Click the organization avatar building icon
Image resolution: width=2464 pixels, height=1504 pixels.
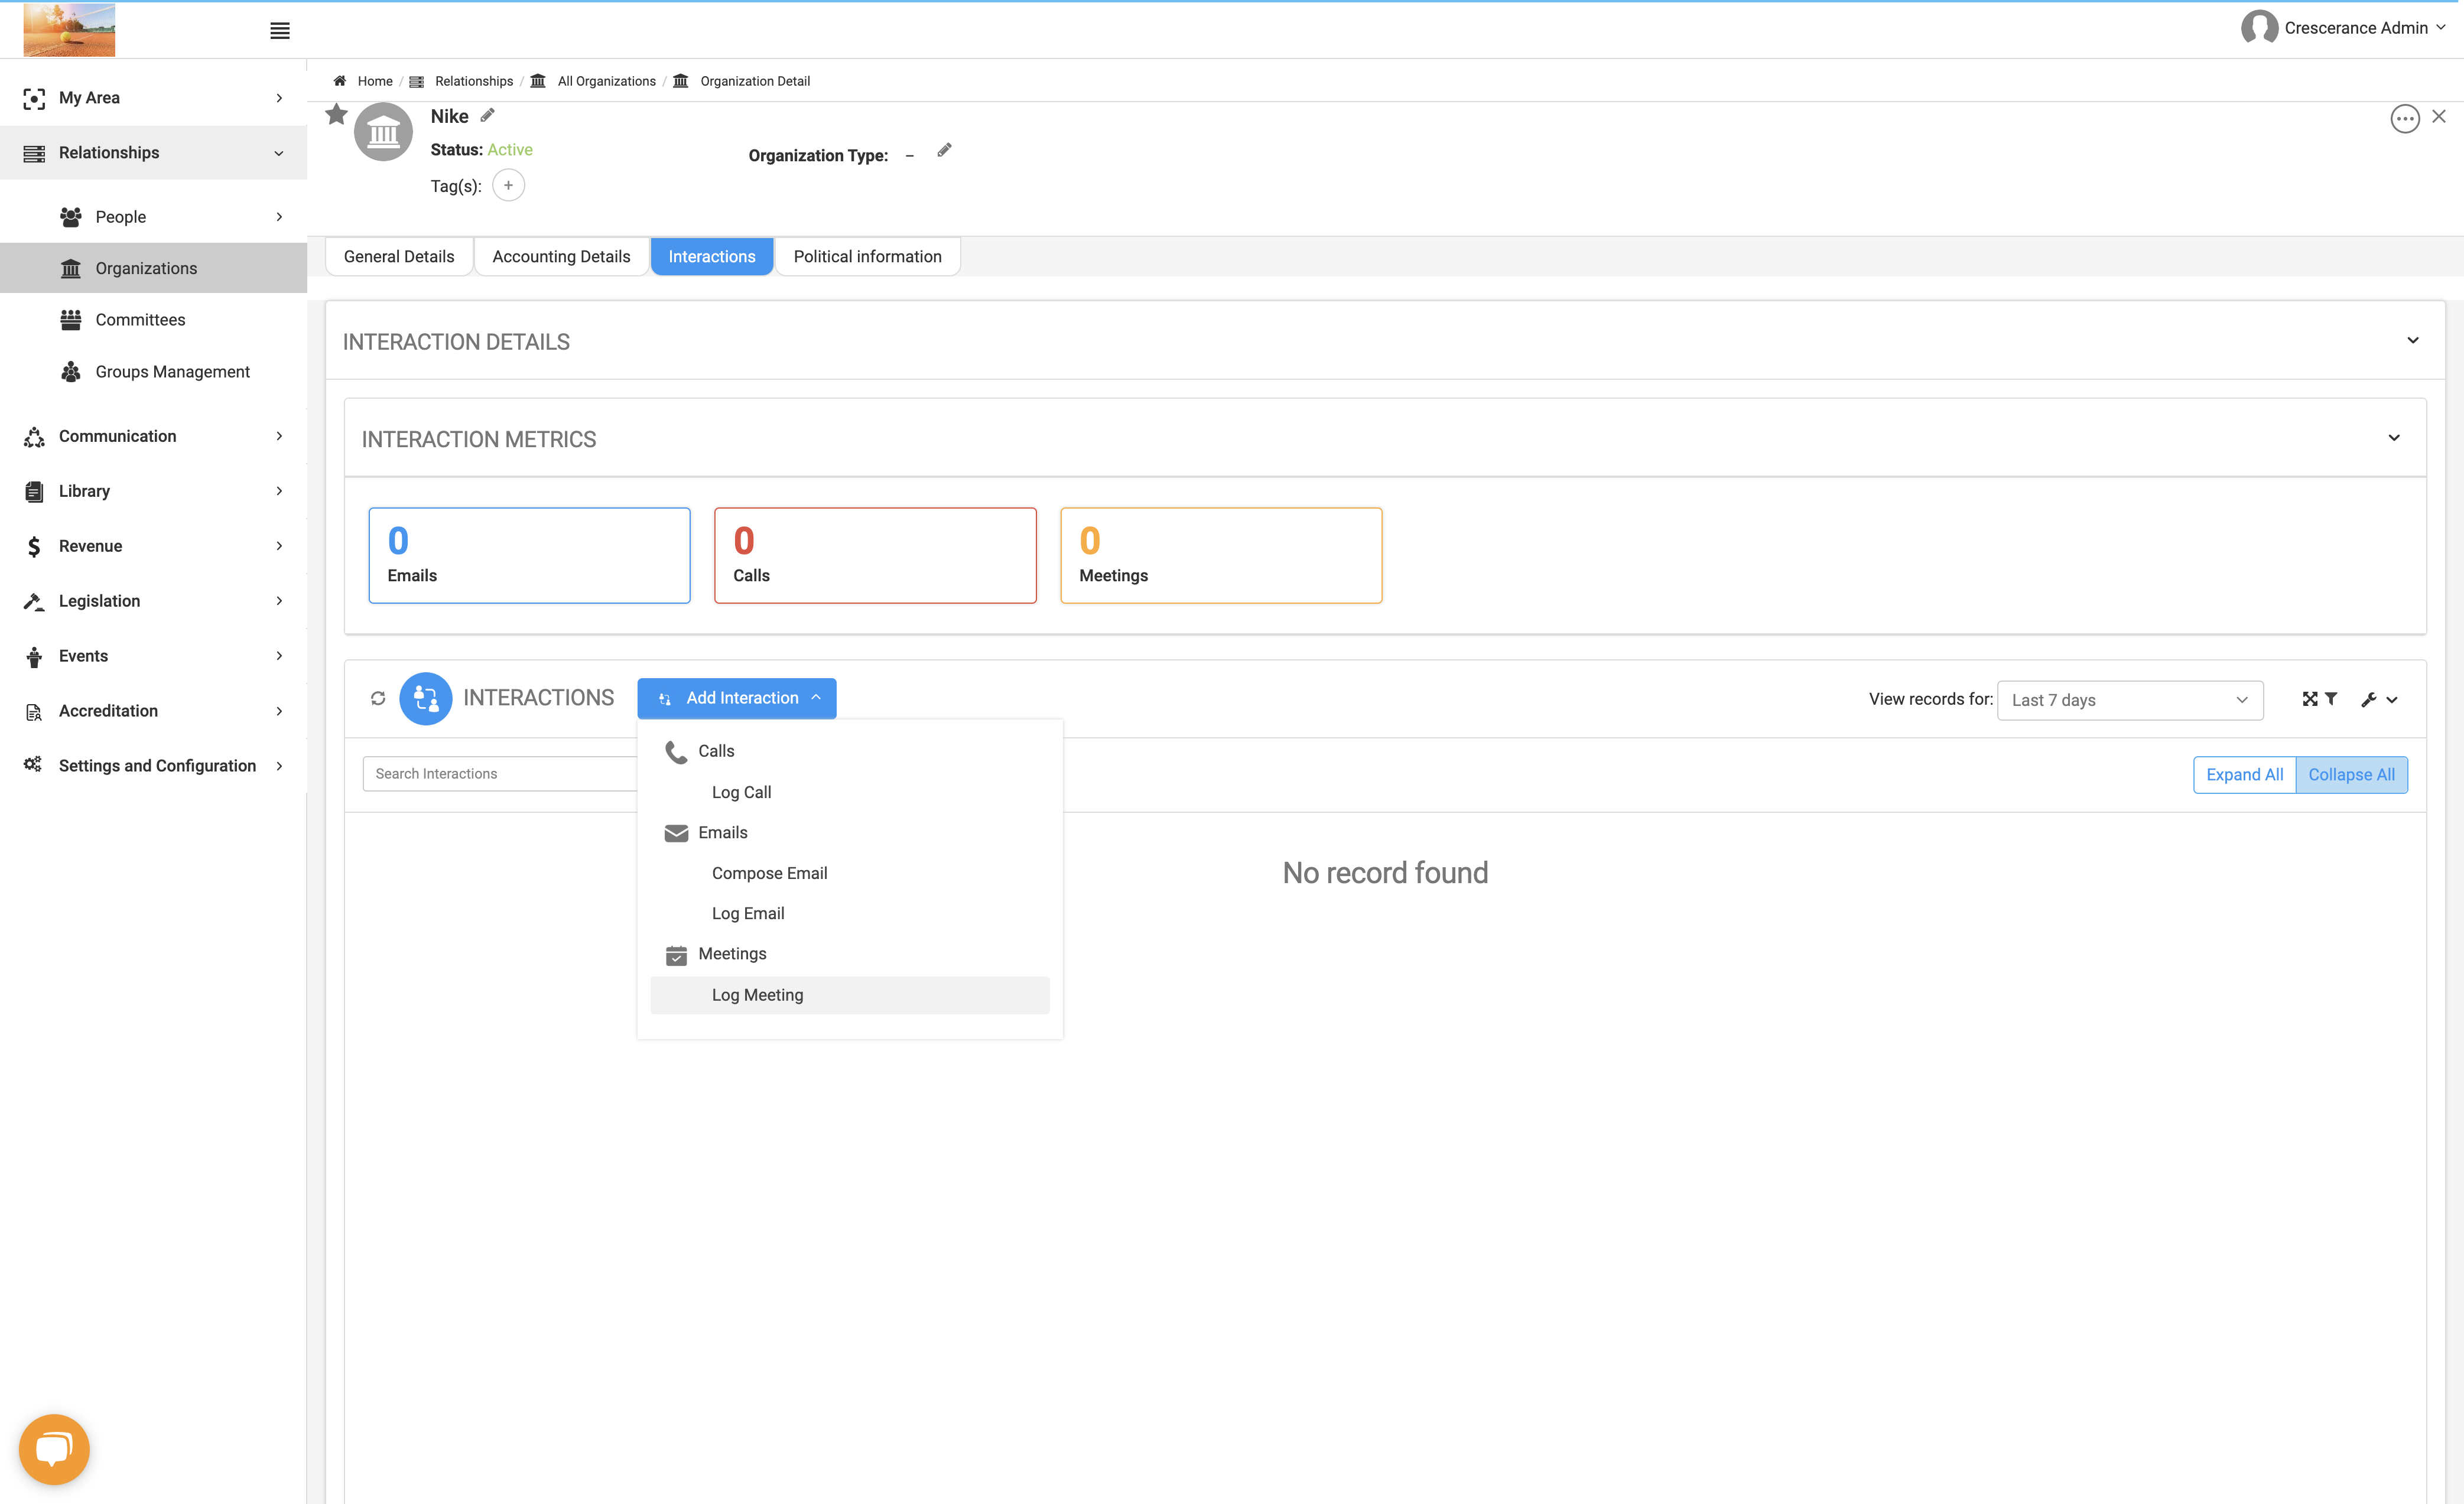pyautogui.click(x=383, y=131)
